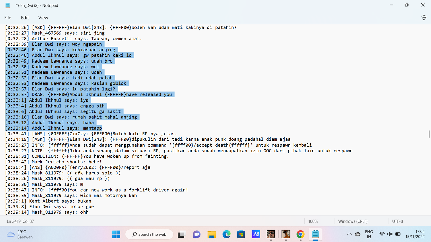Click the line 'Elan Dwi says: lu patahin lagi?'
This screenshot has width=431, height=242.
click(x=60, y=89)
